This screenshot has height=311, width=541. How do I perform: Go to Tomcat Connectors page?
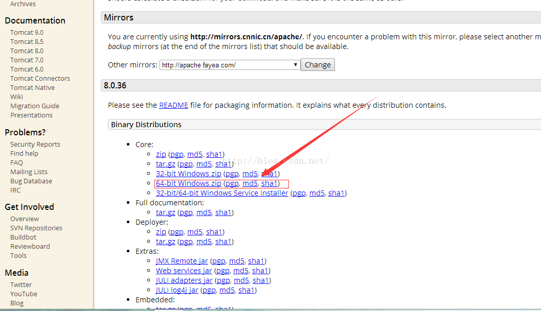(x=40, y=78)
